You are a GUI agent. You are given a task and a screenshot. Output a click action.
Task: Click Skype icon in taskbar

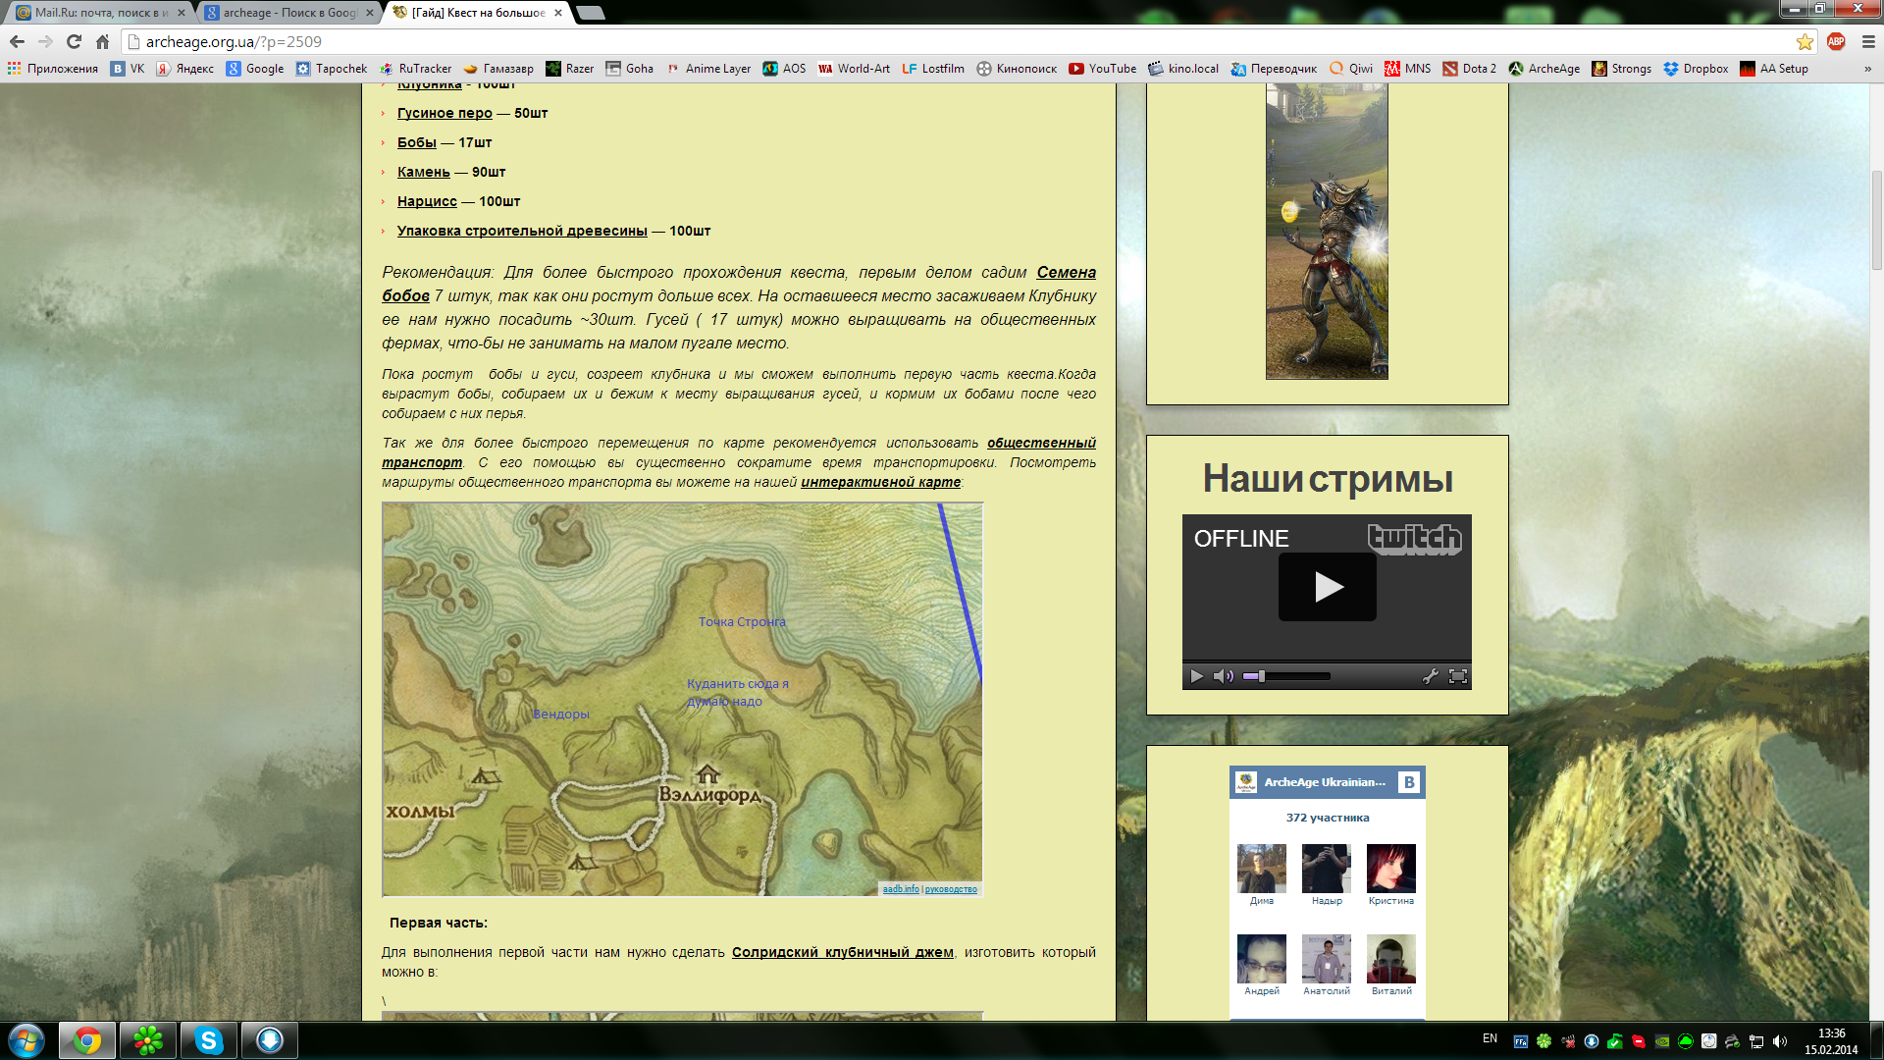point(208,1040)
